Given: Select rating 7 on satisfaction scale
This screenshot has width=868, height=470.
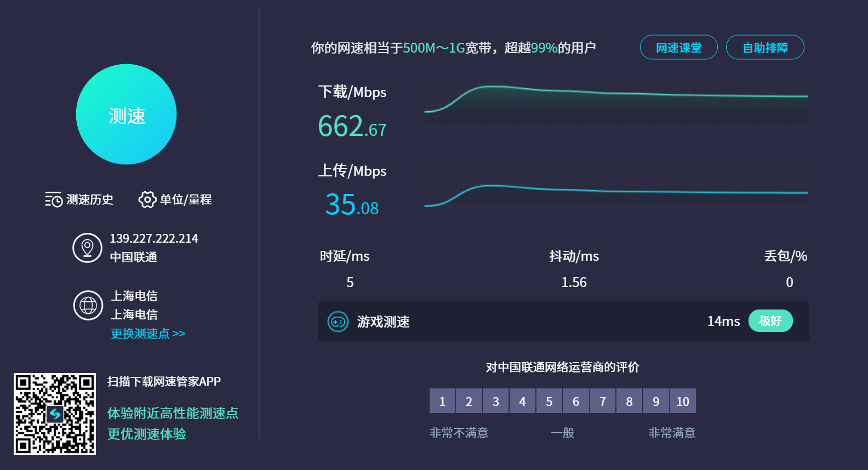Looking at the screenshot, I should [602, 401].
